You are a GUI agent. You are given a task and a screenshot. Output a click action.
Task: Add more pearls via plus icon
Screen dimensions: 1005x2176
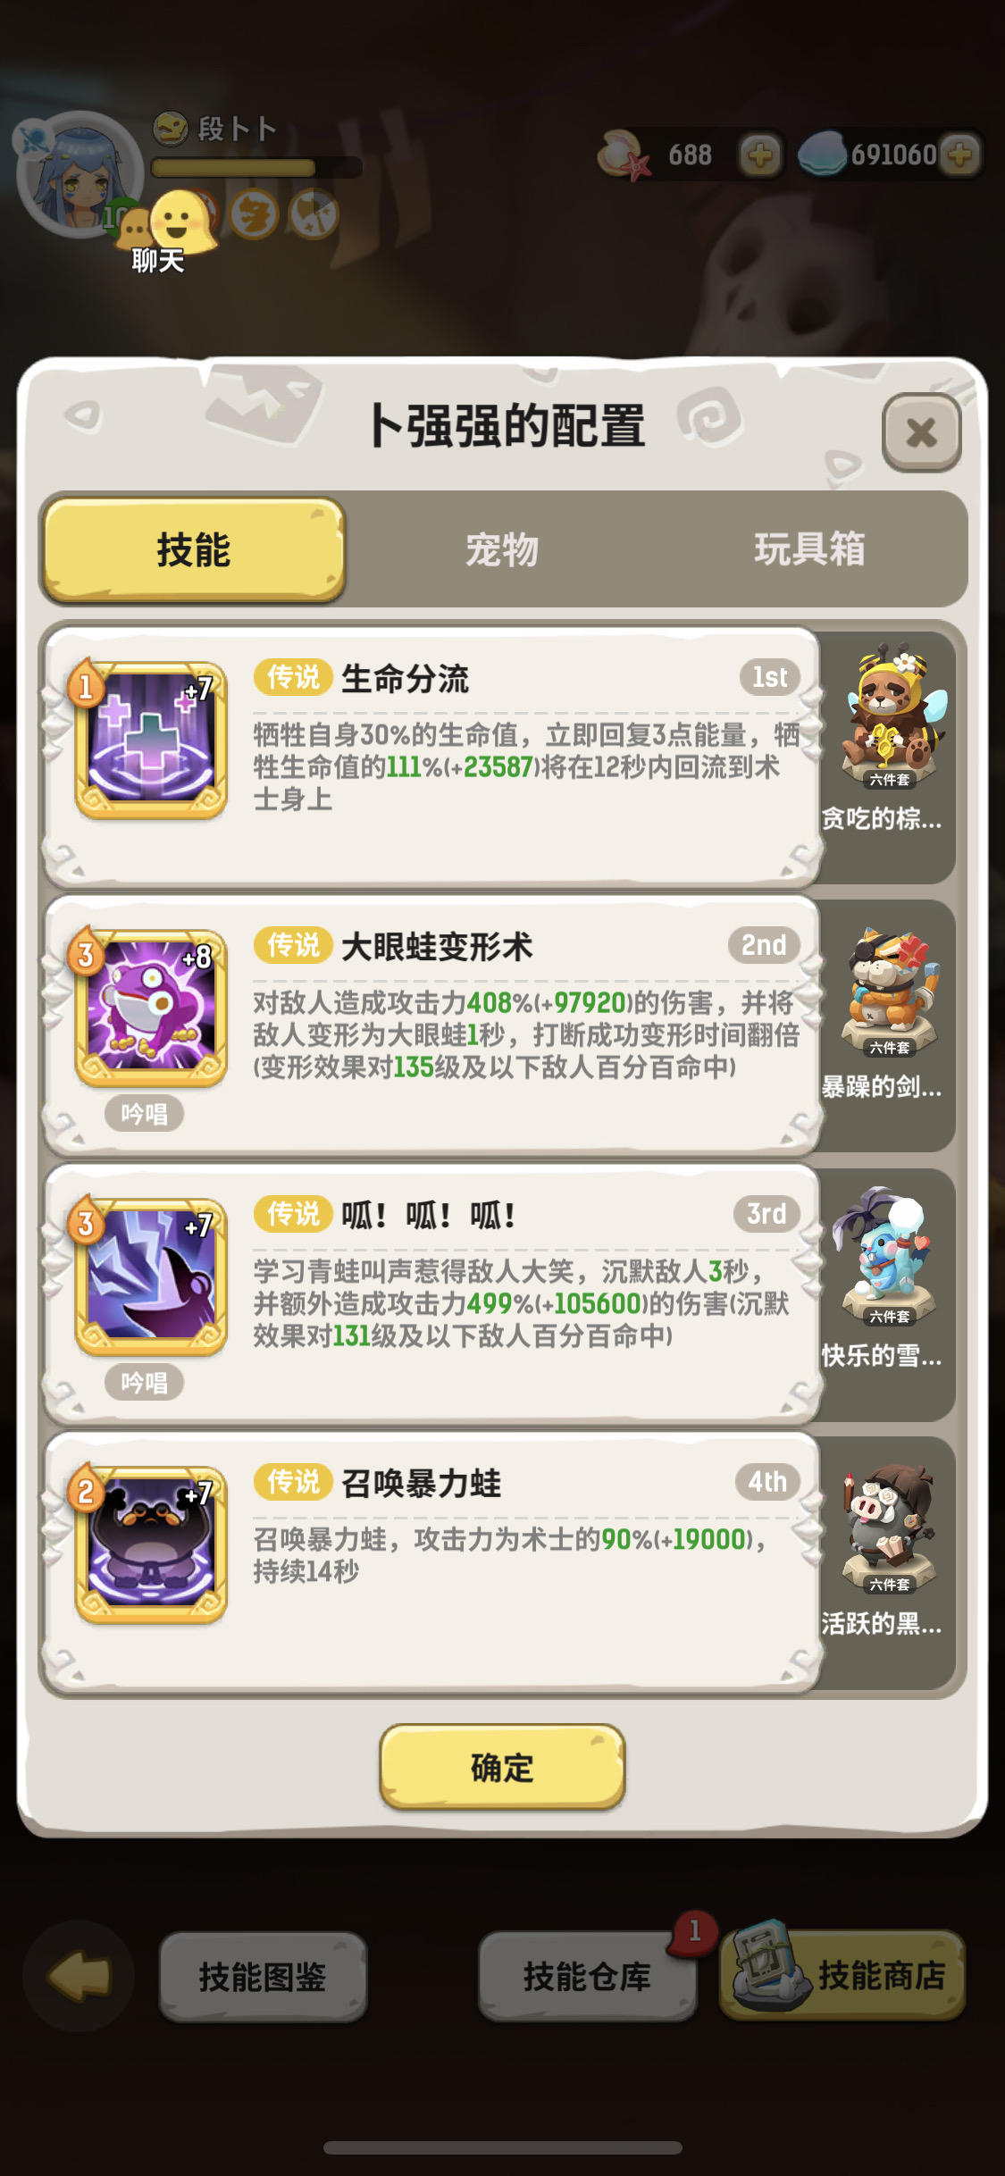[x=960, y=155]
